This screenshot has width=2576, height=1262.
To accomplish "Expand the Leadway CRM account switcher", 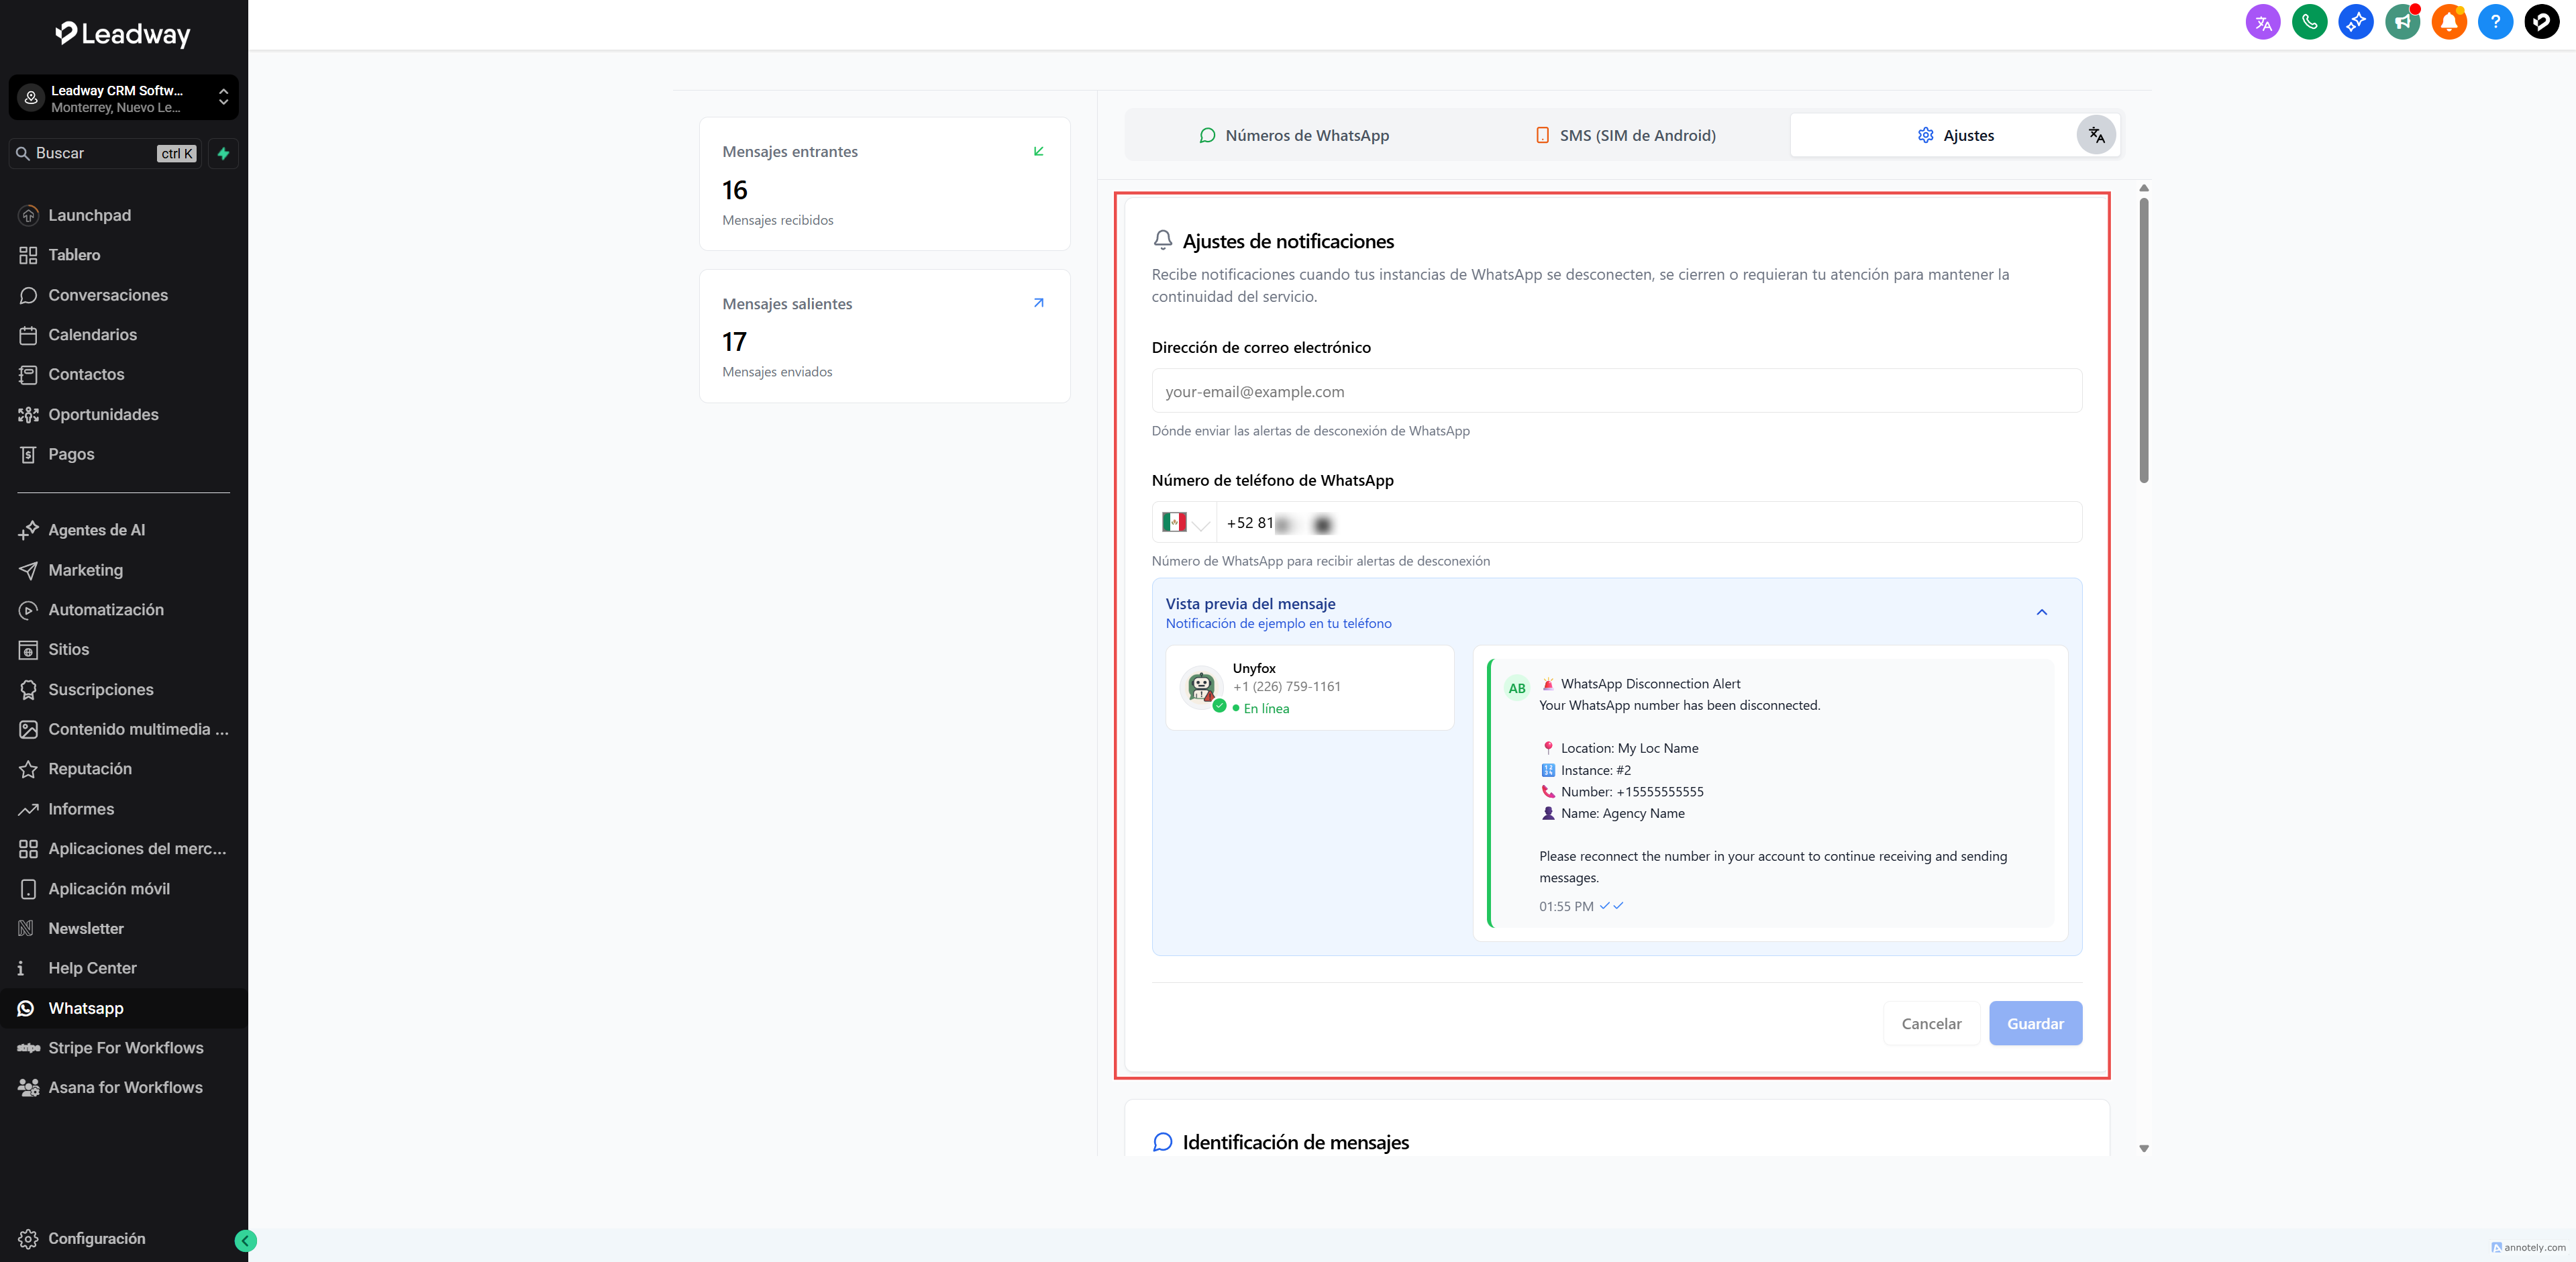I will pos(124,98).
